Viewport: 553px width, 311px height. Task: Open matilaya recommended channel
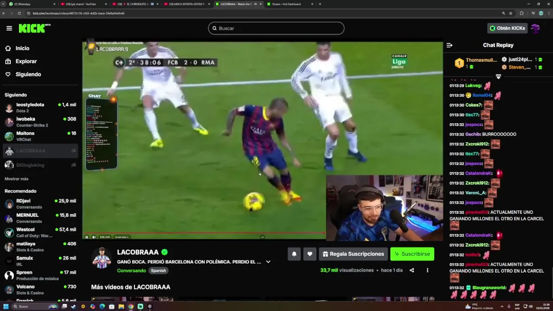40,247
